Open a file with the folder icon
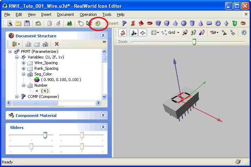 (18, 23)
